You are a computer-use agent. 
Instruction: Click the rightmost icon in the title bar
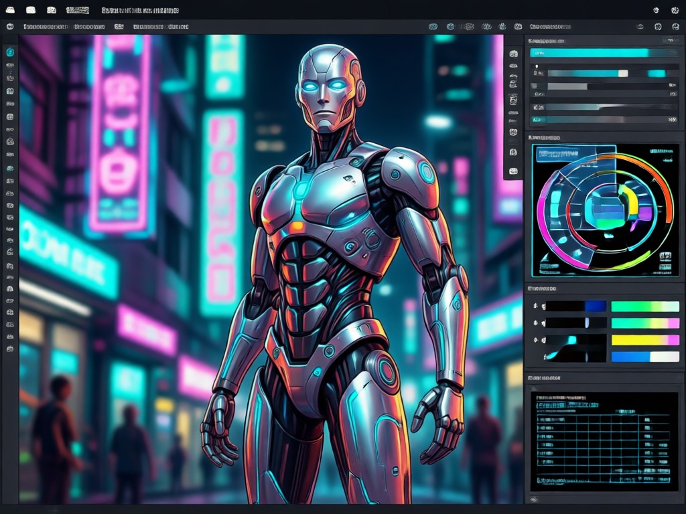675,10
